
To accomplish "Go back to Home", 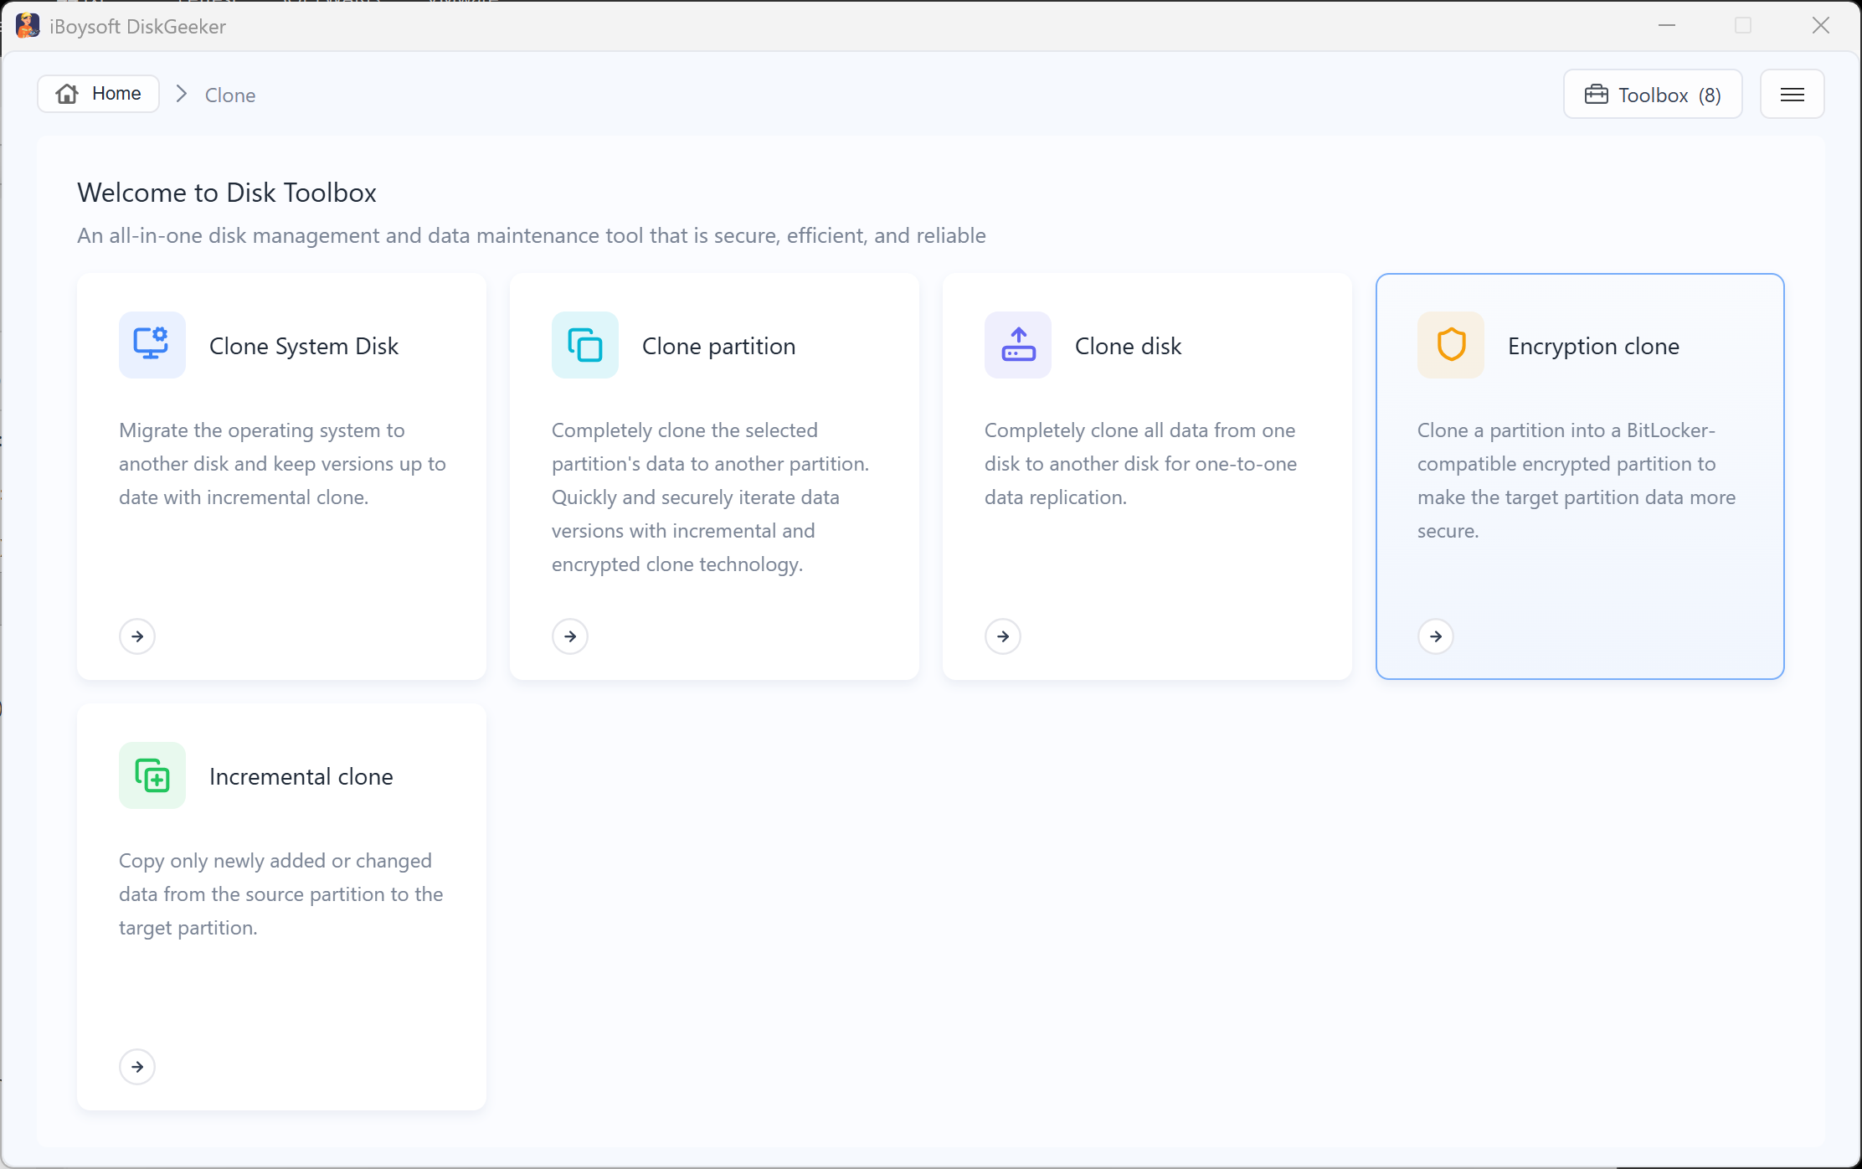I will coord(99,94).
